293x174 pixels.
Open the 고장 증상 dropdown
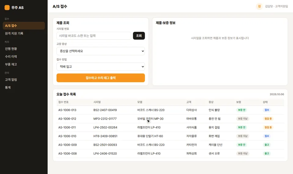coord(101,51)
